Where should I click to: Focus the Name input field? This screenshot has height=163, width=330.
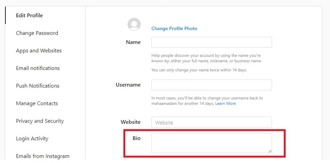point(212,42)
